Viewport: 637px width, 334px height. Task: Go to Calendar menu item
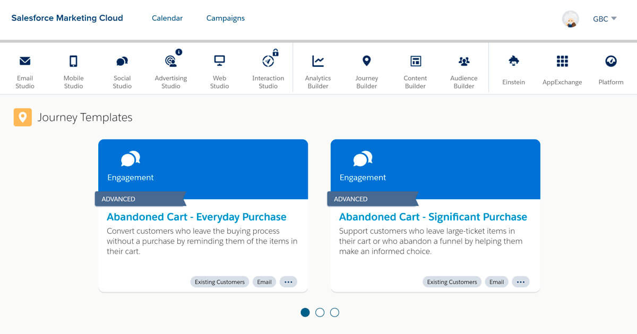tap(167, 18)
